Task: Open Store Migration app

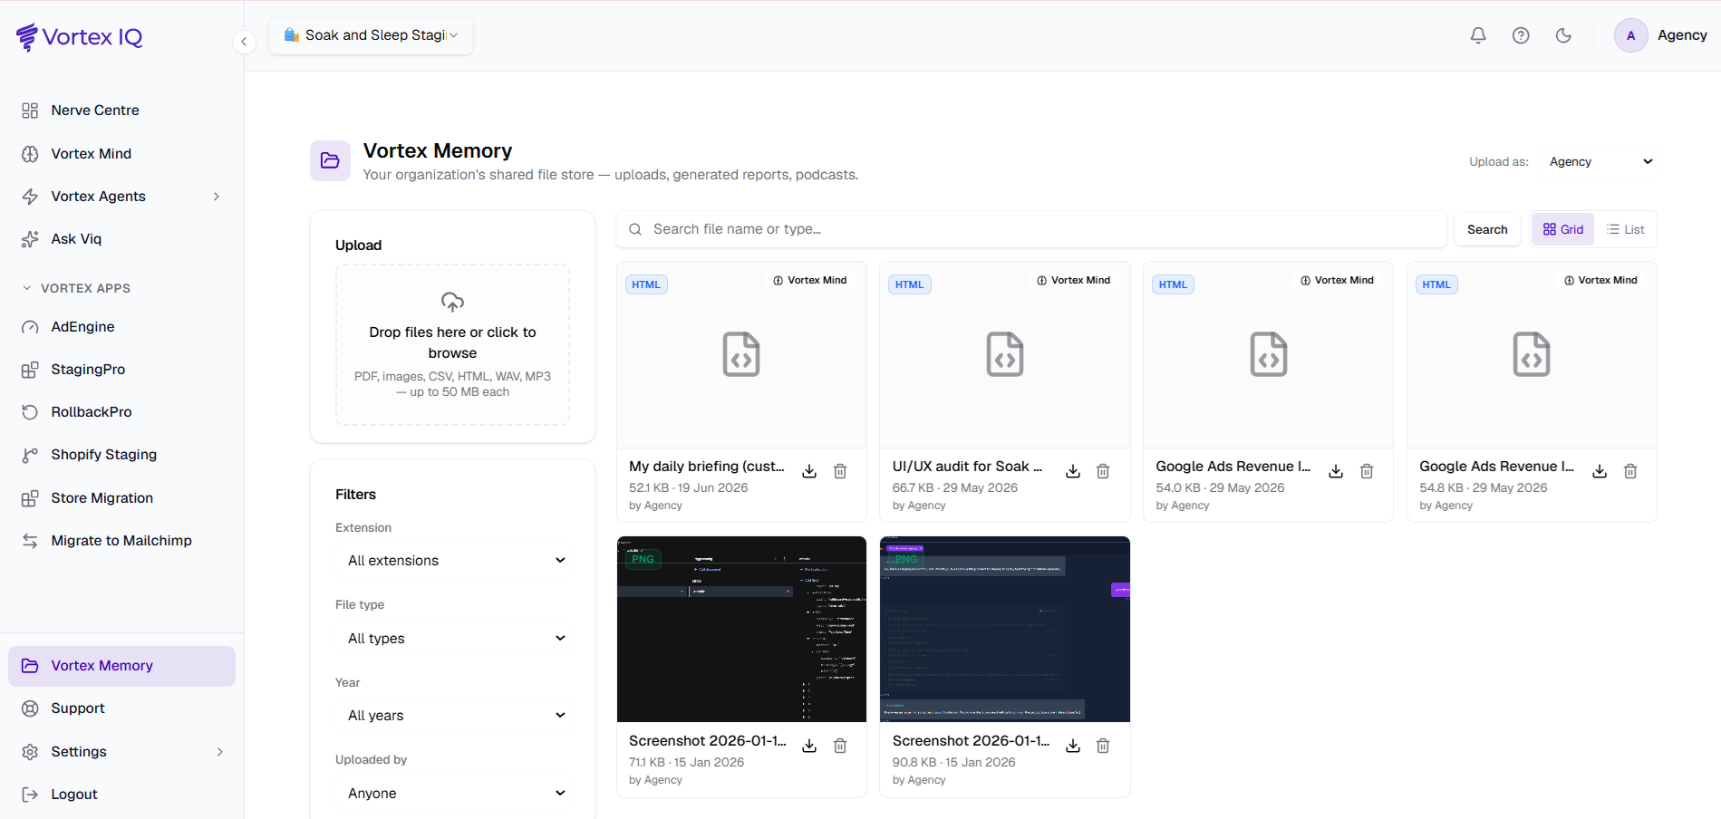Action: click(x=122, y=498)
